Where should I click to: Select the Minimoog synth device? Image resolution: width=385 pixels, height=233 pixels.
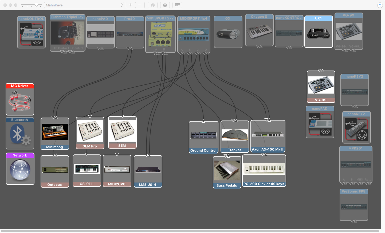[55, 134]
